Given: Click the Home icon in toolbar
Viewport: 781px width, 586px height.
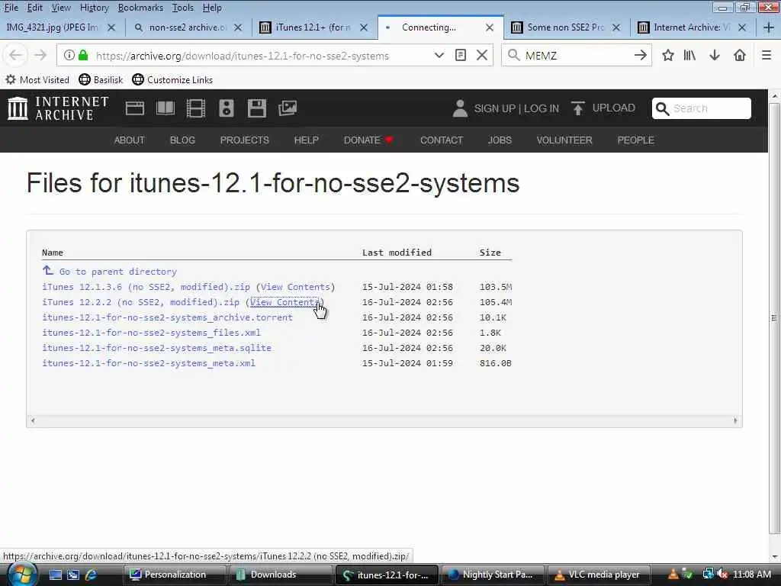Looking at the screenshot, I should pyautogui.click(x=740, y=55).
